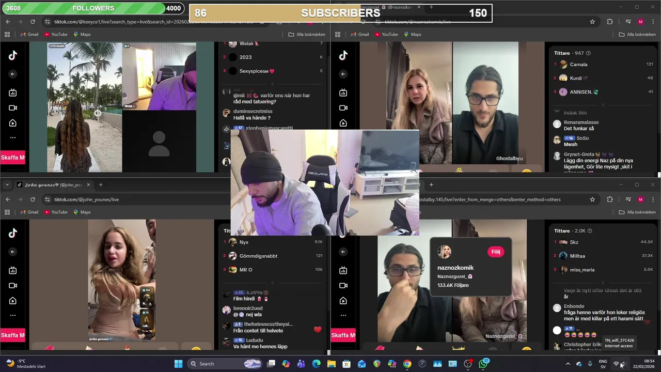Click sidebar back arrow in naznozkomik window
The height and width of the screenshot is (372, 661).
pyautogui.click(x=343, y=74)
